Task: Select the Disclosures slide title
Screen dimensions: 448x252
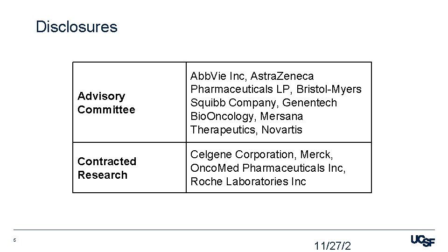Action: click(77, 27)
